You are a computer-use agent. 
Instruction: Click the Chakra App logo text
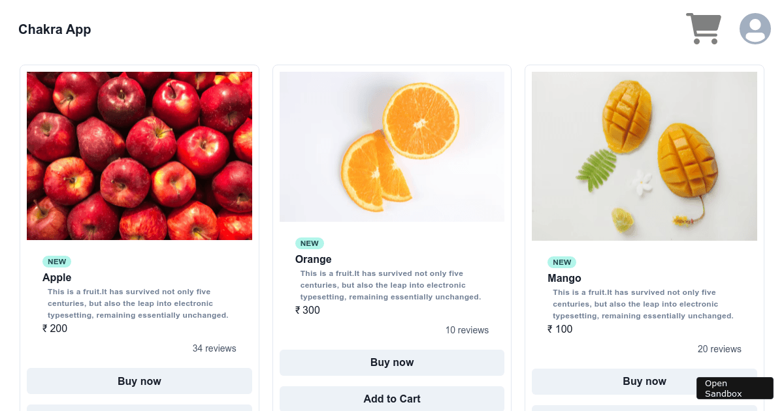pyautogui.click(x=55, y=29)
